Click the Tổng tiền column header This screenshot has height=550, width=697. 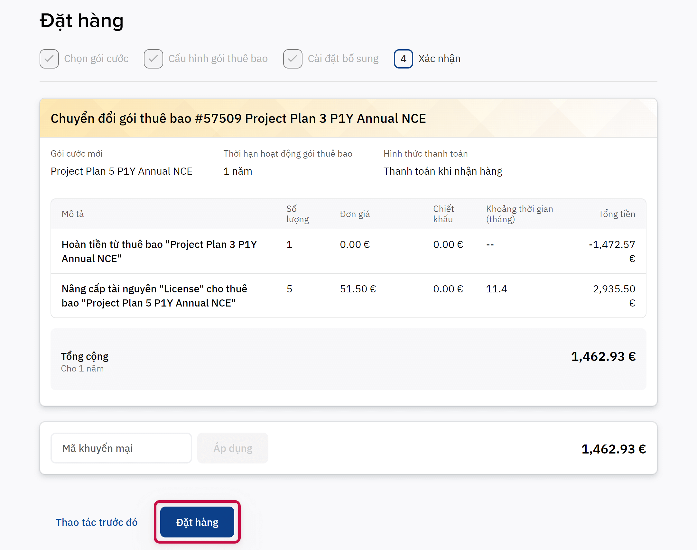[x=617, y=214]
